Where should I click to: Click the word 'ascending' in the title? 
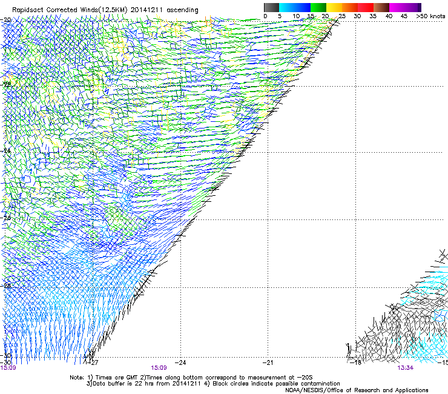182,10
